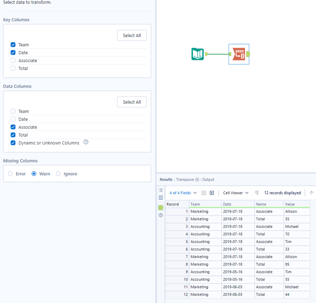Viewport: 316px width, 303px height.
Task: Select the Ignore radio for Missing Columns
Action: click(x=58, y=174)
